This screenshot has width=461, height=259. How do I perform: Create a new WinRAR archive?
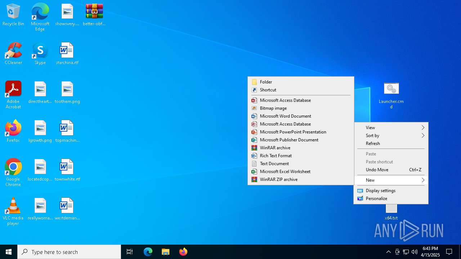pos(301,148)
